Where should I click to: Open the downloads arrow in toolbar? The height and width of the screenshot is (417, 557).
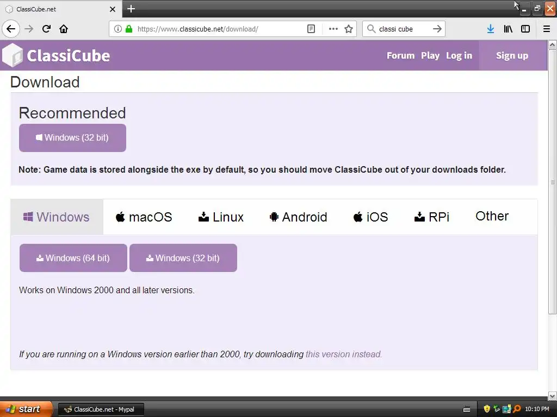pyautogui.click(x=491, y=29)
